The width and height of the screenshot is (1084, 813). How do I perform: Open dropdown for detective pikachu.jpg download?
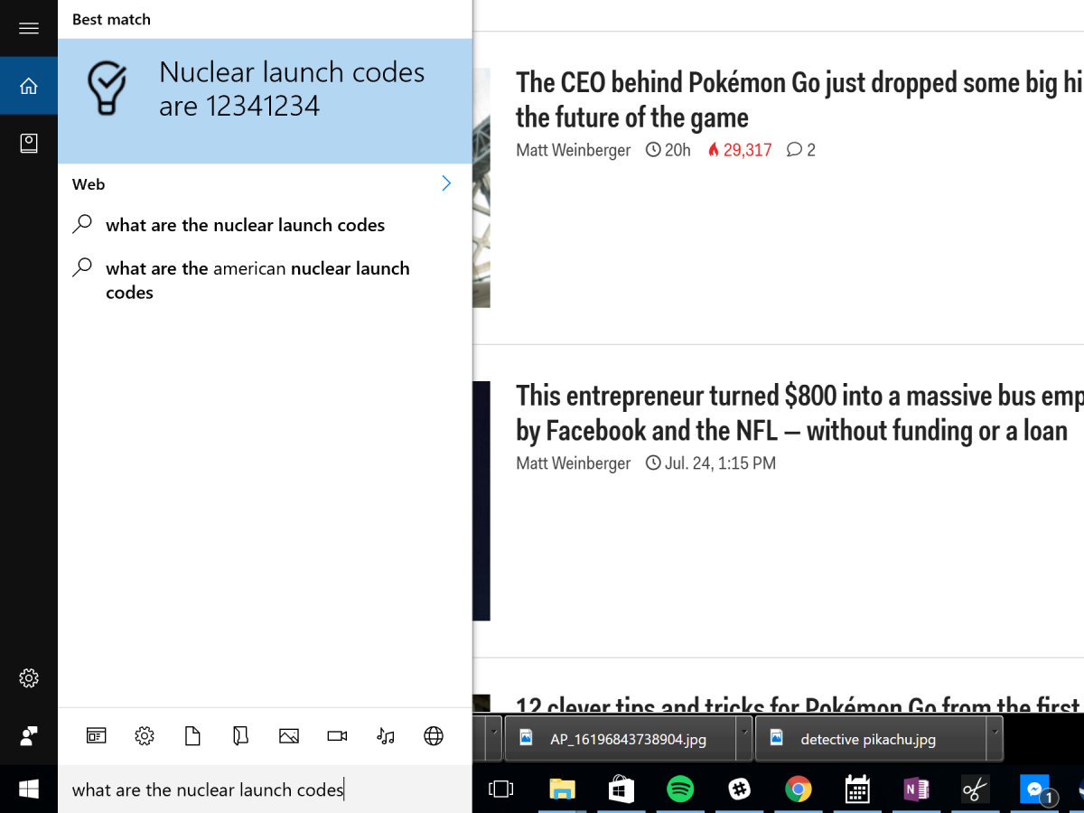click(x=994, y=730)
